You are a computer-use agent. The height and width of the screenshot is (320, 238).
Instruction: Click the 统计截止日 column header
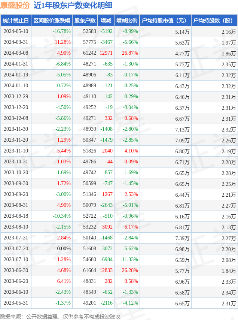pos(15,21)
